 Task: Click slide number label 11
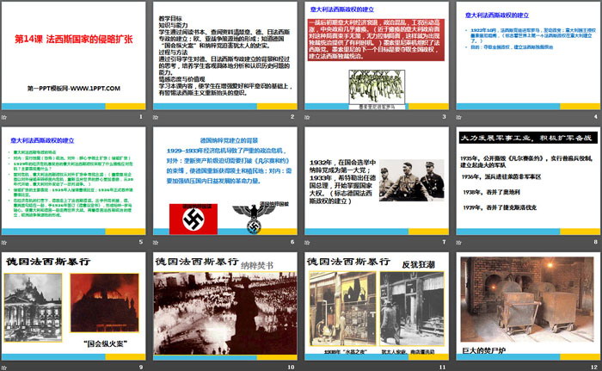443,368
